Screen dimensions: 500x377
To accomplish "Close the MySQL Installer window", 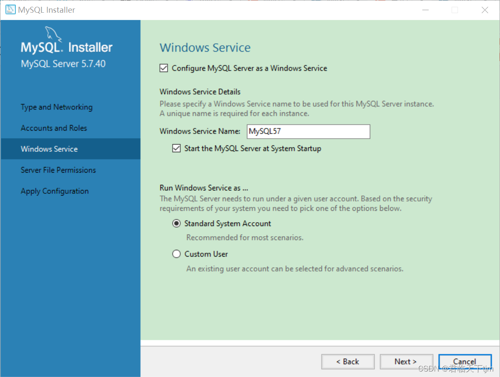I will pyautogui.click(x=485, y=10).
